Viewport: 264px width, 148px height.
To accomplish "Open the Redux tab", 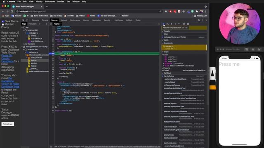I will coord(138,20).
